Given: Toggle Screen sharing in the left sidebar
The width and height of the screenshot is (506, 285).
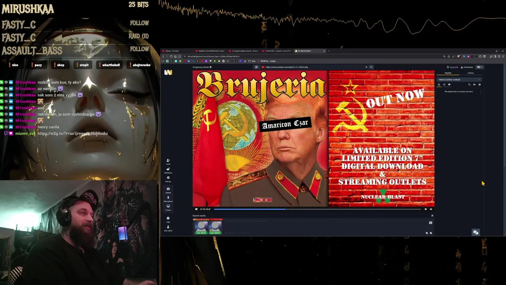Looking at the screenshot, I should (168, 207).
